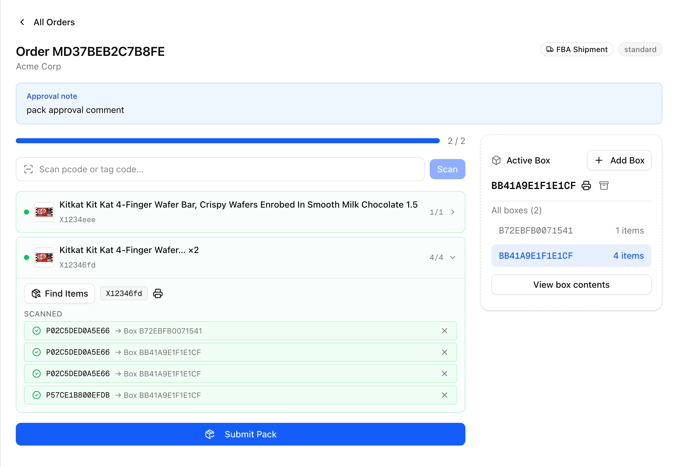This screenshot has height=467, width=687.
Task: Click the Active Box cube icon
Action: (x=496, y=160)
